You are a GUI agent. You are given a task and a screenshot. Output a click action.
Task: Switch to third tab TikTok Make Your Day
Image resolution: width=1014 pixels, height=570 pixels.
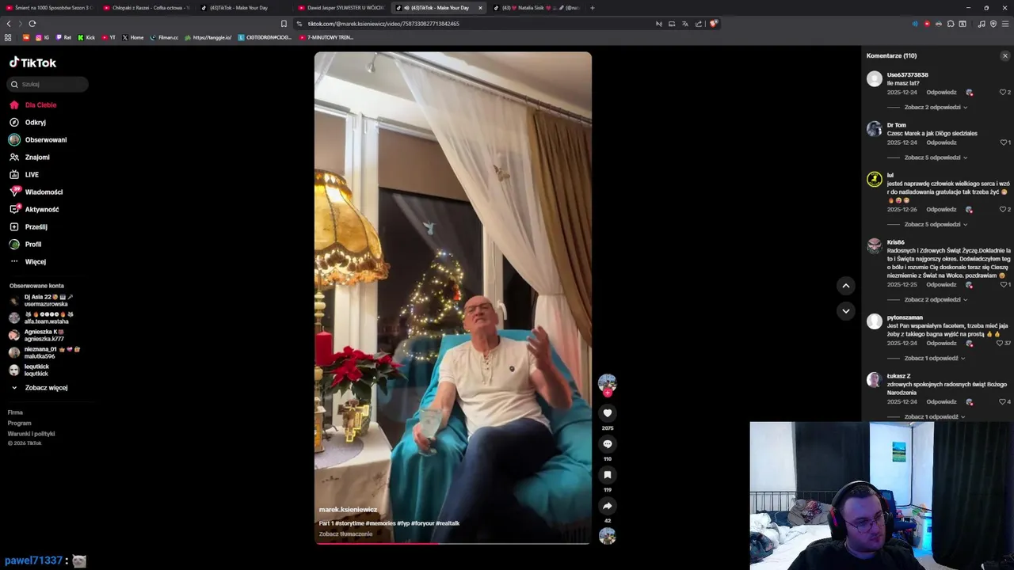pyautogui.click(x=243, y=8)
